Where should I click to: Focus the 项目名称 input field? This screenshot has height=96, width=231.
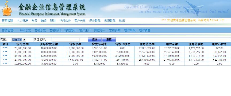66,40
